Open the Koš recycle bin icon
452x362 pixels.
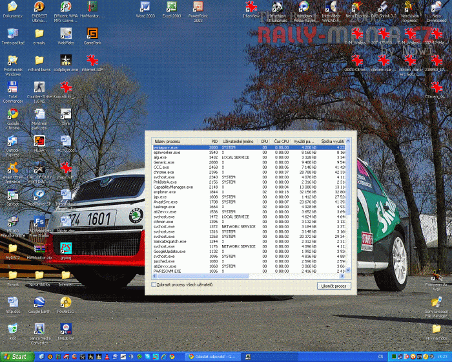[x=13, y=328]
